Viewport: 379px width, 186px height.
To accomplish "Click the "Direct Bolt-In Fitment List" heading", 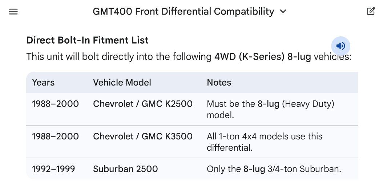I will tap(87, 40).
